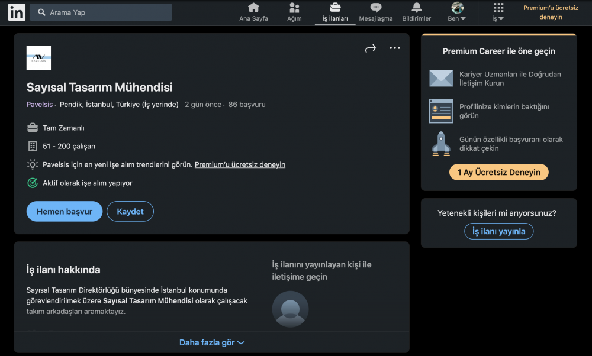
Task: Open Premium'u ücretsiz deneyin link in job details
Action: pyautogui.click(x=240, y=164)
